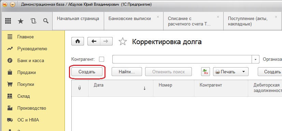Close the Списание с расчетного счета tab
282x131 pixels.
coord(218,17)
